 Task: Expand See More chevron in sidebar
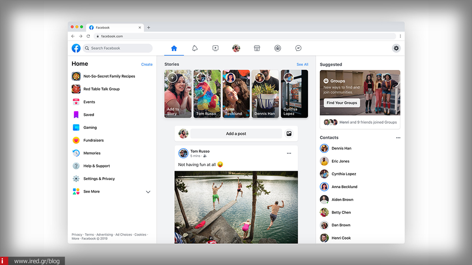(148, 192)
